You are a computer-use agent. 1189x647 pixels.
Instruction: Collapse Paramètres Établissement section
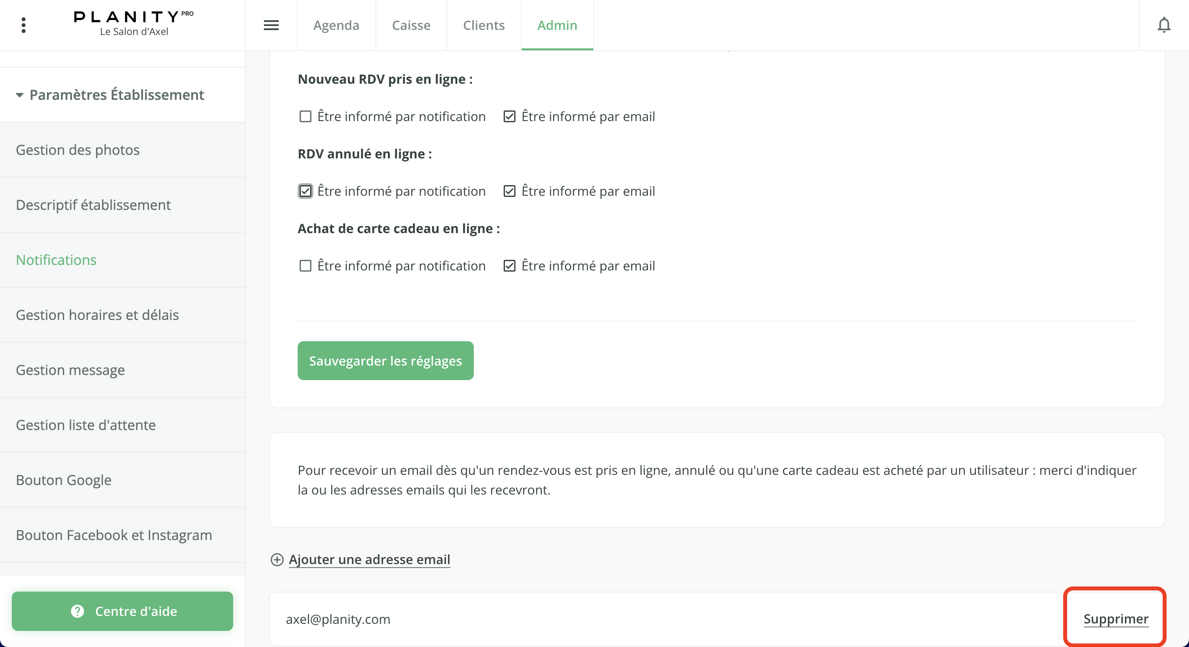coord(20,95)
